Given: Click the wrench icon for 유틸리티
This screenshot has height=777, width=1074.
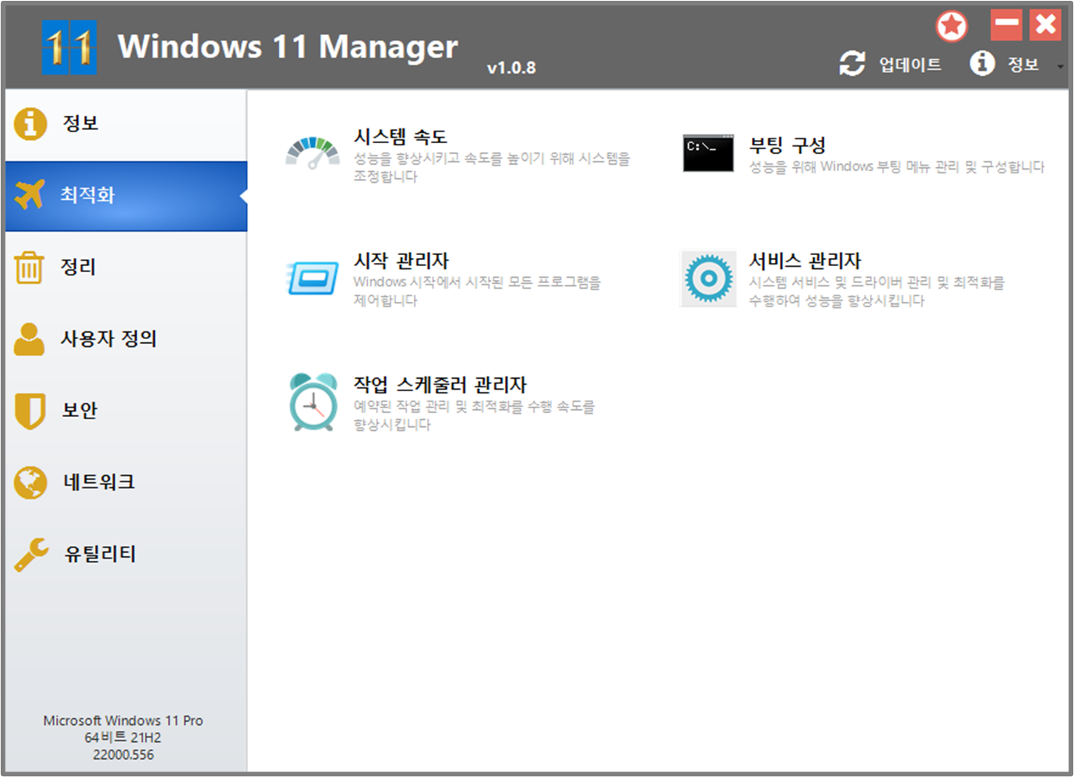Looking at the screenshot, I should coord(31,555).
